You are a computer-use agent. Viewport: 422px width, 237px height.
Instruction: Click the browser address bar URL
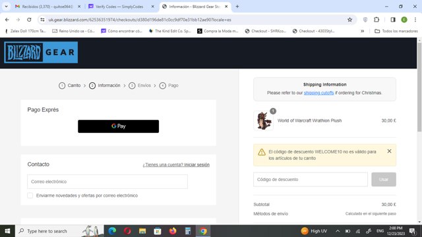coord(140,20)
